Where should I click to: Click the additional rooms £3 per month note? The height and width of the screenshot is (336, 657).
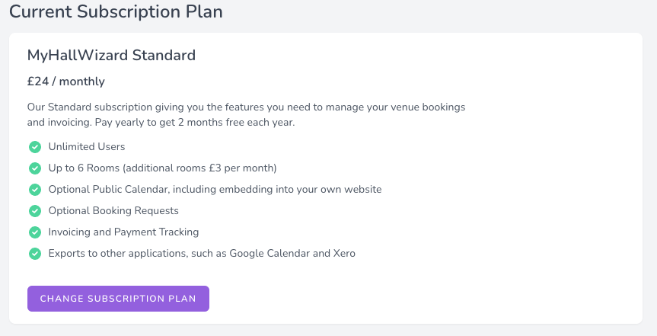[x=199, y=168]
